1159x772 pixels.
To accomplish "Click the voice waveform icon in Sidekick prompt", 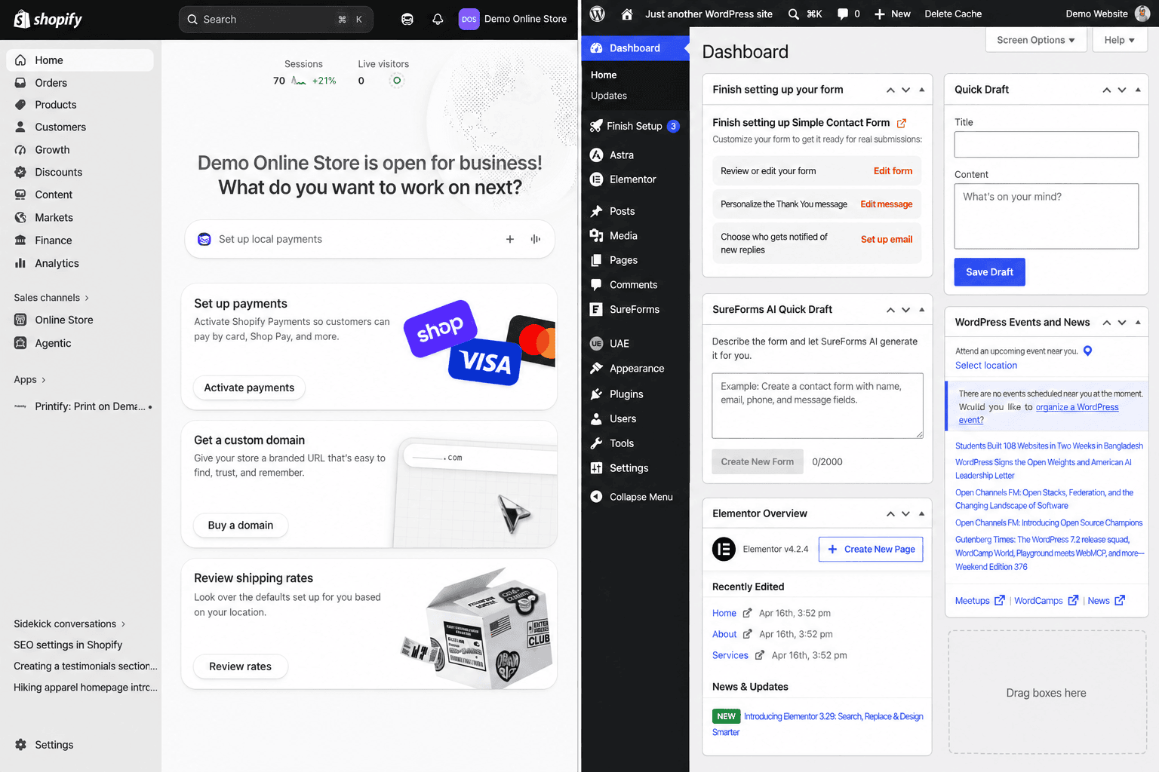I will point(536,239).
